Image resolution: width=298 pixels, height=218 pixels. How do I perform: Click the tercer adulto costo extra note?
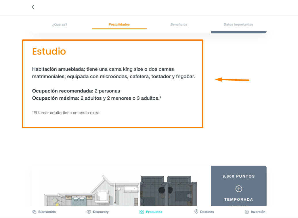point(66,113)
